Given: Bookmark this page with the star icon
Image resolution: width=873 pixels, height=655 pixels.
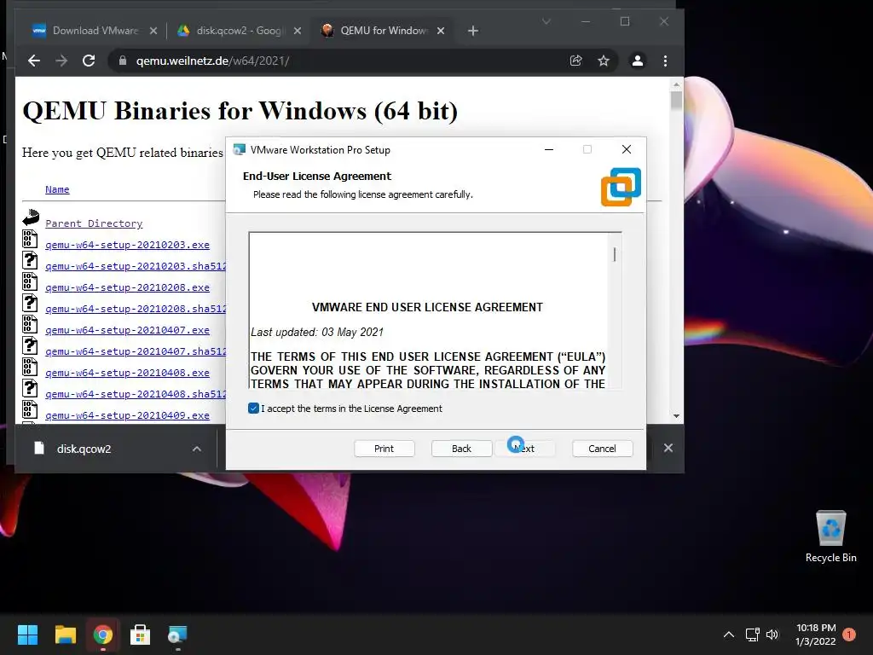Looking at the screenshot, I should 604,61.
